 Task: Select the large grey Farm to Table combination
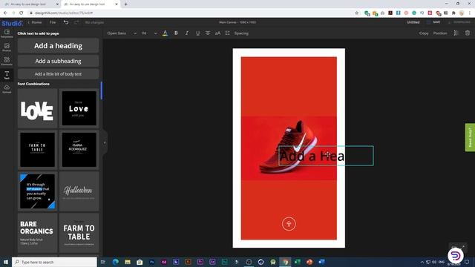79,232
